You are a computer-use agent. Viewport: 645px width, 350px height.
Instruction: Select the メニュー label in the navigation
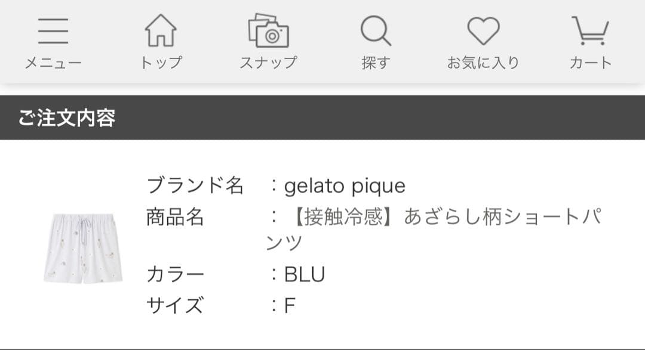(x=53, y=61)
